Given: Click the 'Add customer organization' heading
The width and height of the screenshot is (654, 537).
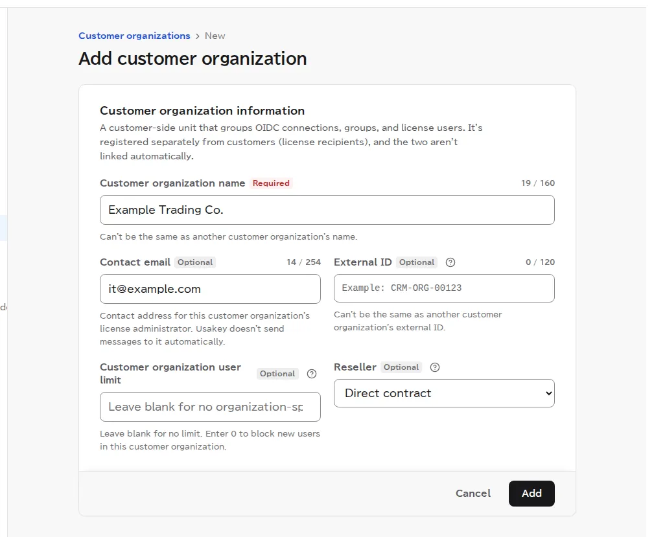Looking at the screenshot, I should [193, 58].
